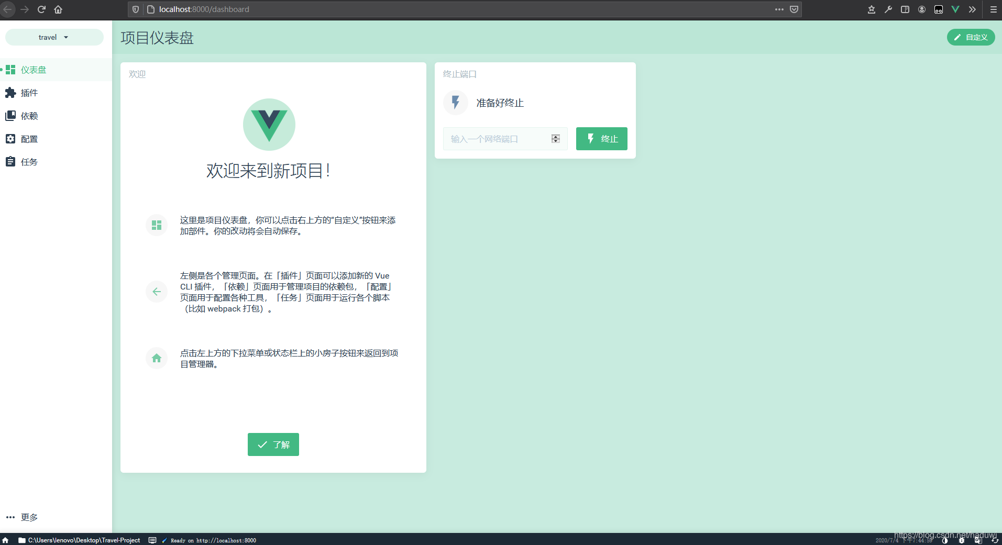
Task: Click the translate icon in status bar
Action: [x=978, y=540]
